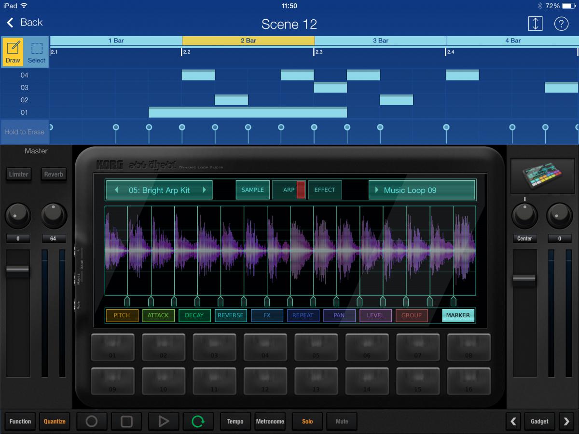579x434 pixels.
Task: Switch to the SAMPLE tab
Action: 252,190
